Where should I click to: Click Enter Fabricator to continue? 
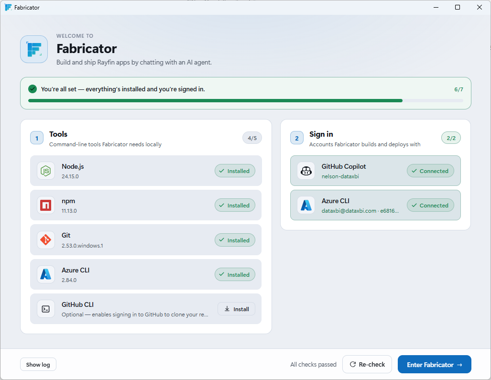coord(434,364)
